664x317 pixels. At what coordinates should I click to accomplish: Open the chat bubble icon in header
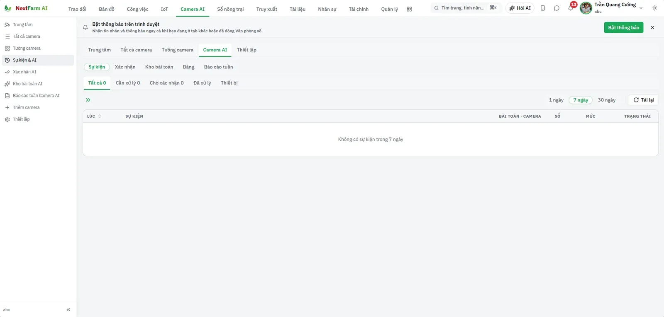557,8
